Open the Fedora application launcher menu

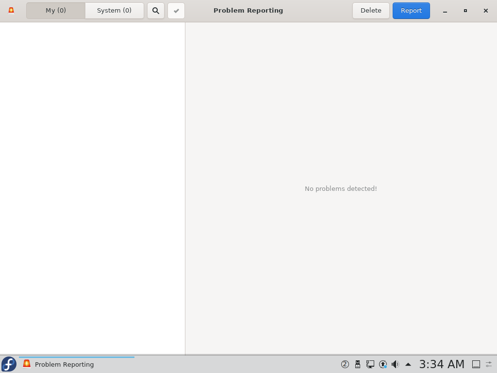pos(9,364)
